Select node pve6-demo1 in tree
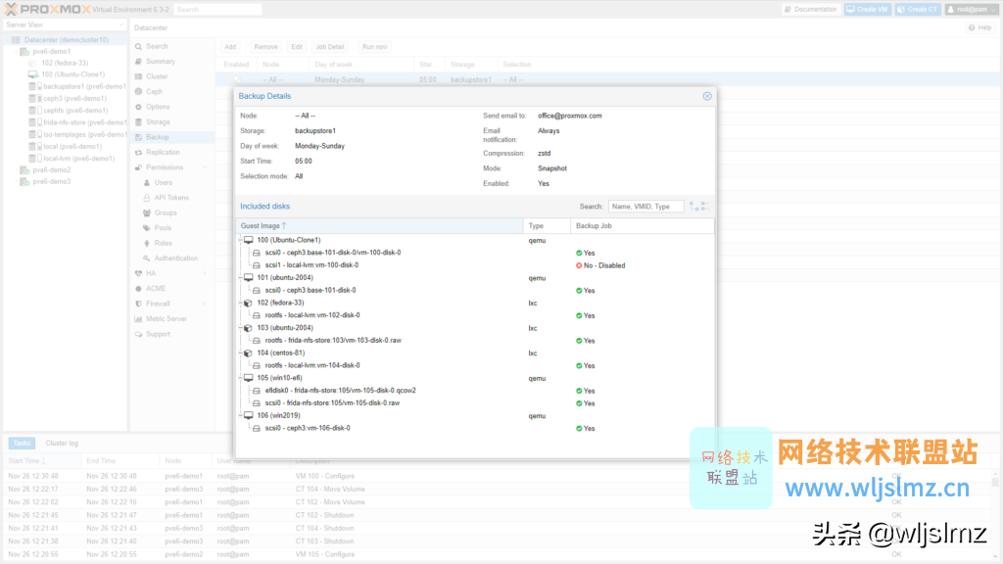 (51, 51)
